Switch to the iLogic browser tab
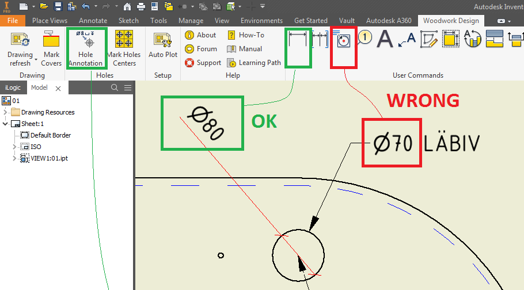Viewport: 524px width, 290px height. (13, 87)
